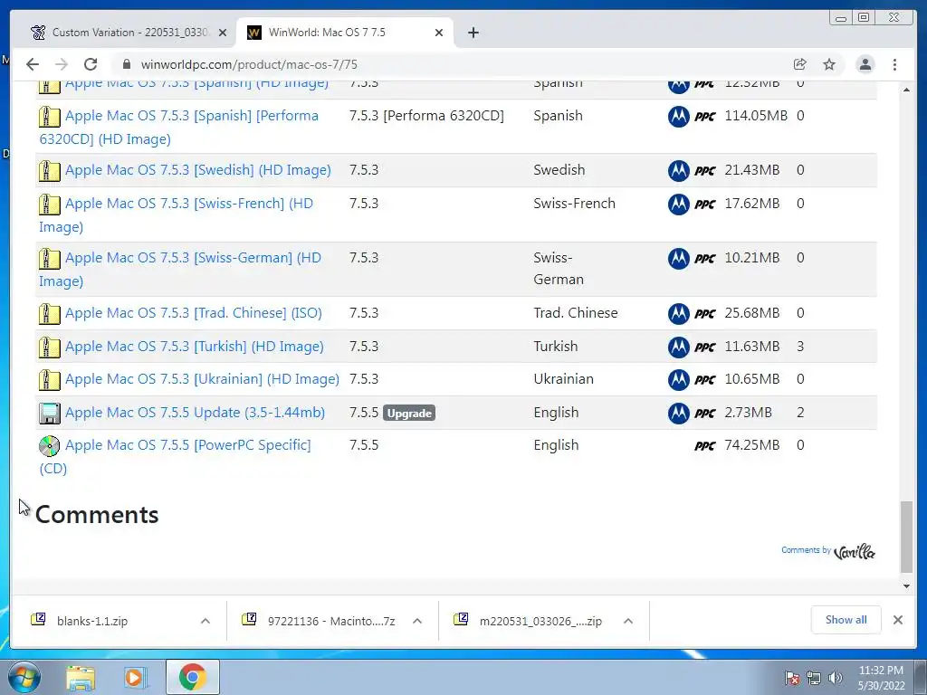Screen dimensions: 927x695
Task: Click the zip archive icon on Swedish row
Action: pyautogui.click(x=49, y=171)
